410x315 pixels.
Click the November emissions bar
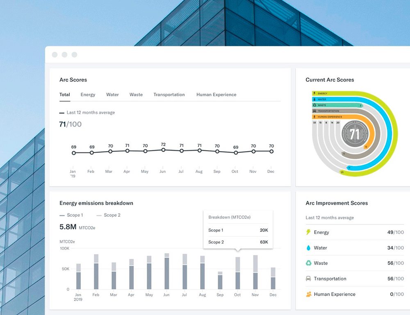pos(255,272)
